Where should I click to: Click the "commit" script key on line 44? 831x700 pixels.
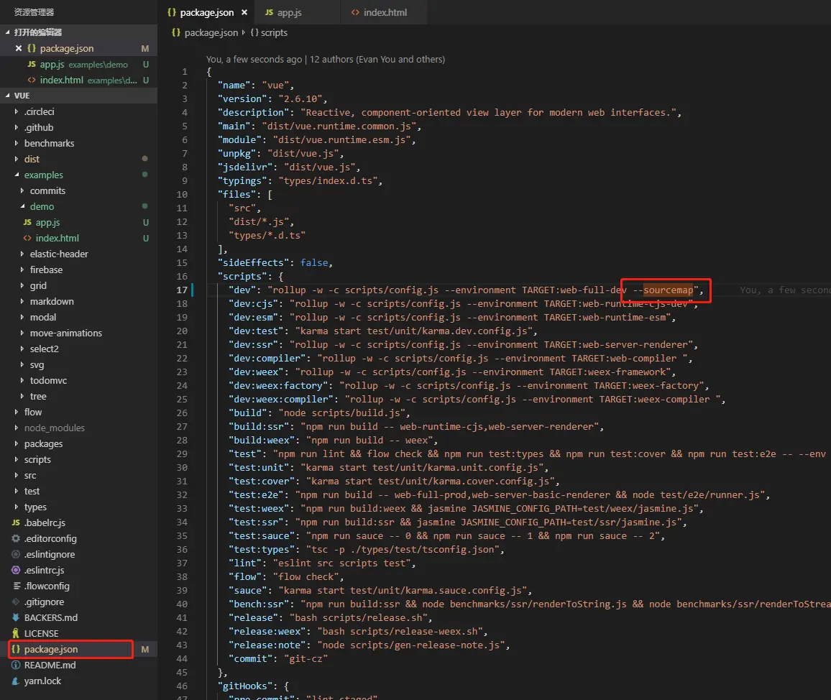pos(251,658)
